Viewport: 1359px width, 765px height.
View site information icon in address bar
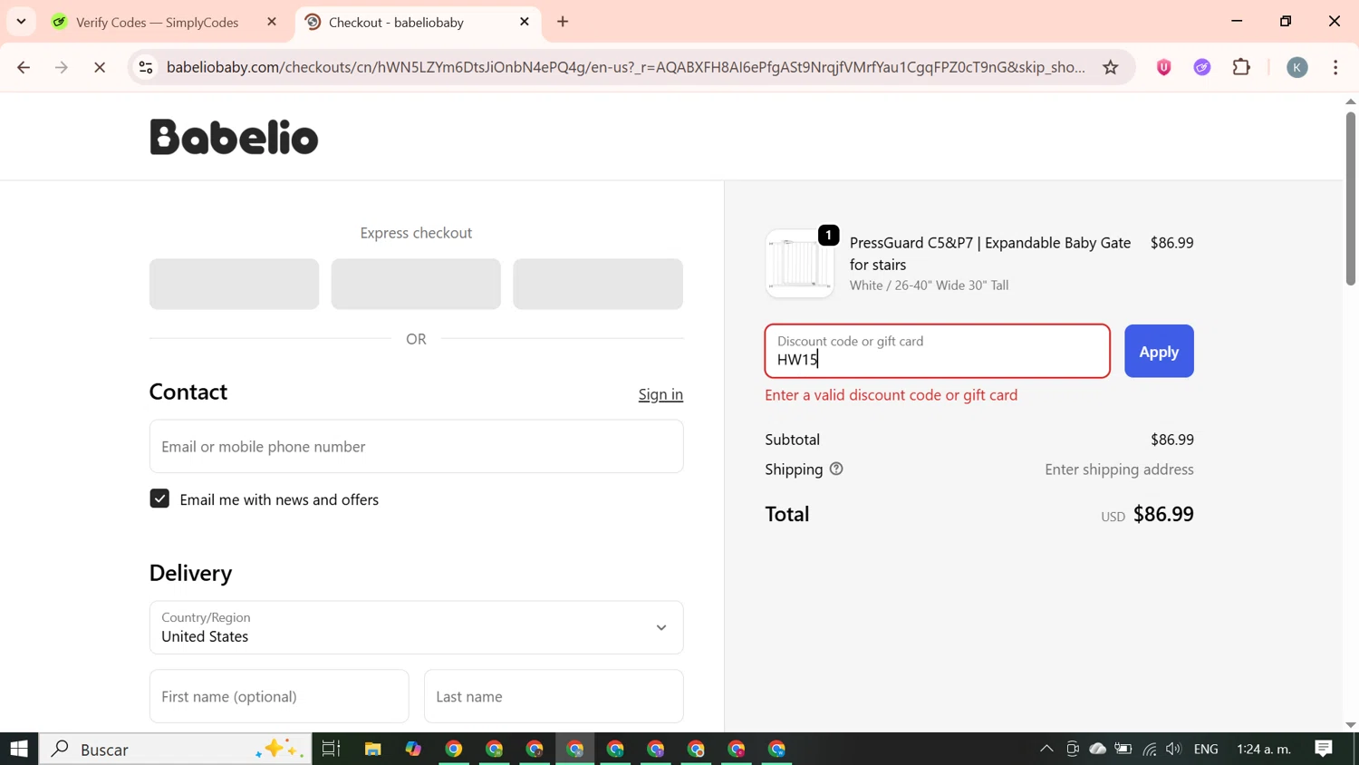click(146, 67)
